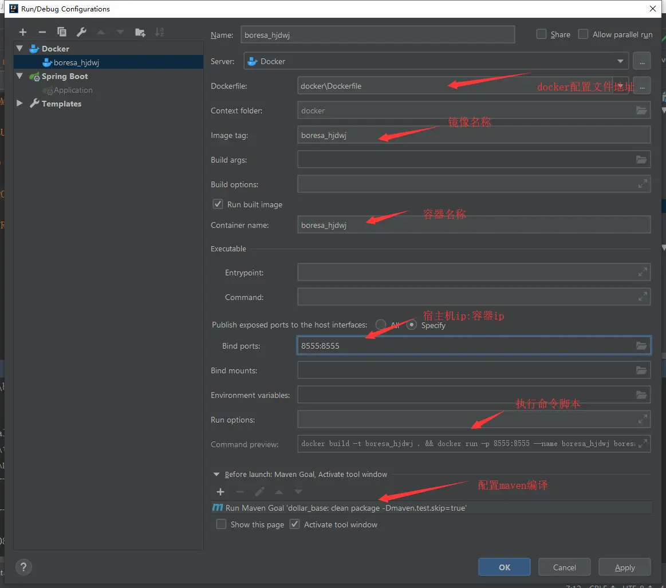
Task: Open the Build args folder icon
Action: (x=641, y=160)
